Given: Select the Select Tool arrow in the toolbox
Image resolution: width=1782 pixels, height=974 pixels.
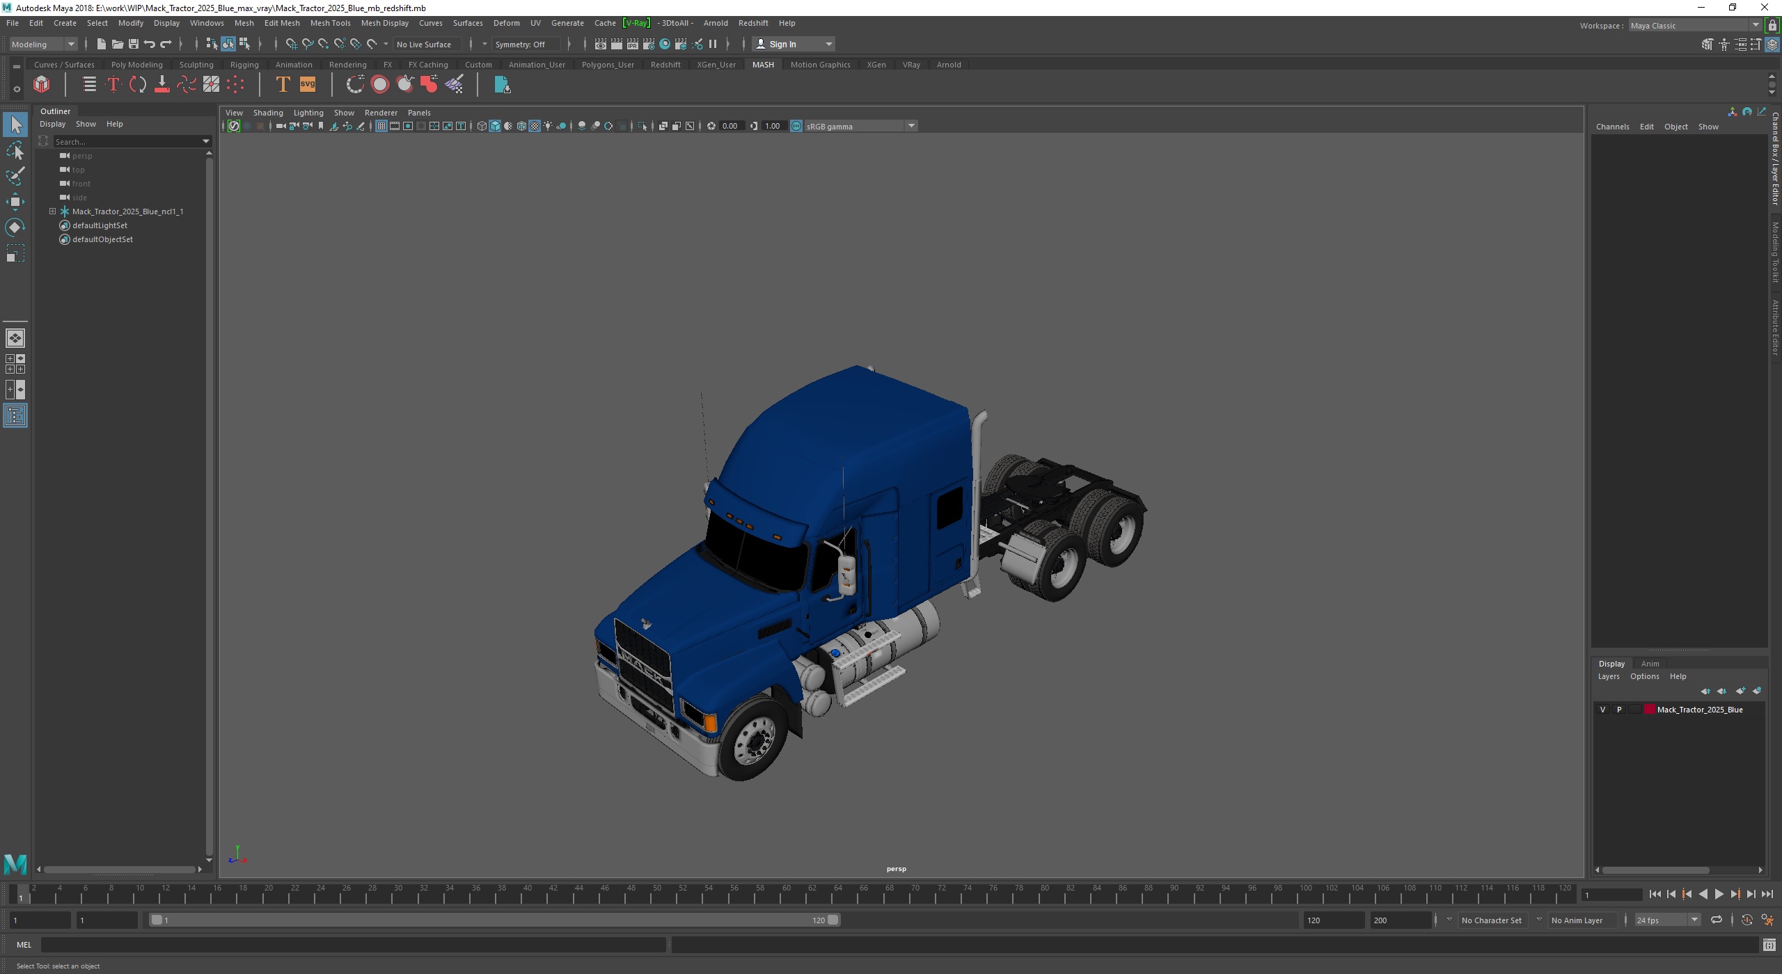Looking at the screenshot, I should 15,125.
